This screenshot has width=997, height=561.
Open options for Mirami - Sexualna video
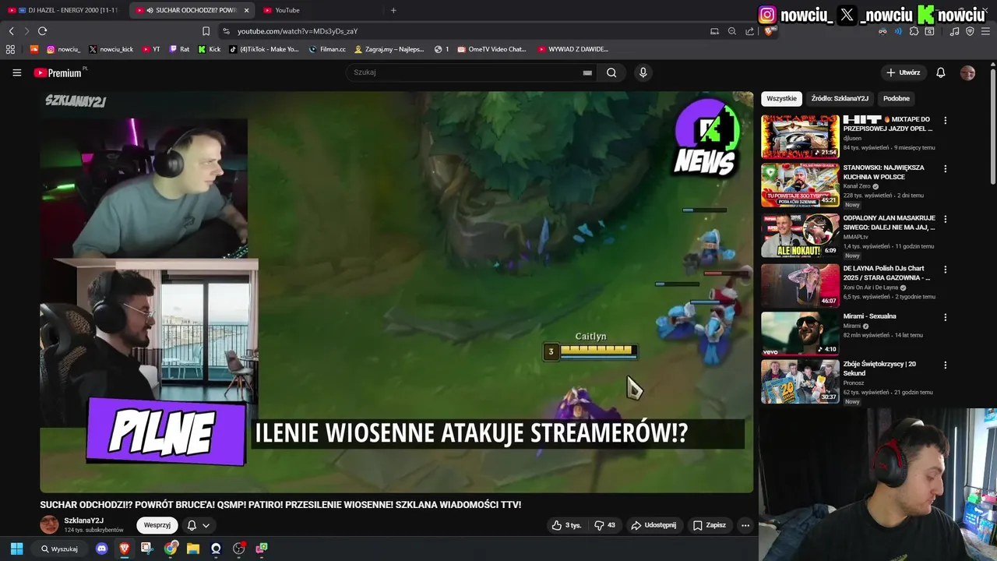click(x=945, y=317)
